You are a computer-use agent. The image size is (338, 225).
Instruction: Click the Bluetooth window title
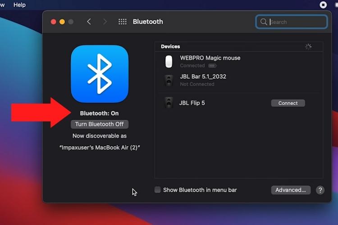[148, 22]
